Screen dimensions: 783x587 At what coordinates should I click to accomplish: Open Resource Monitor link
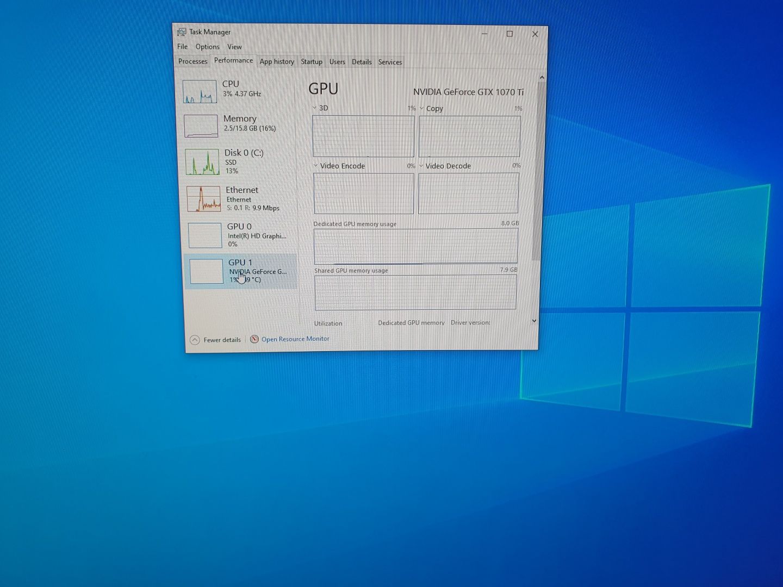[295, 339]
